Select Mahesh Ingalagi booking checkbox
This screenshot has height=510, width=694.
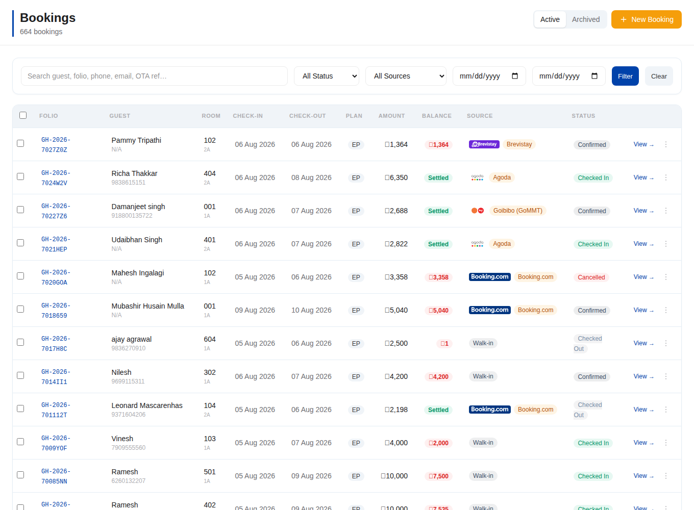click(20, 276)
